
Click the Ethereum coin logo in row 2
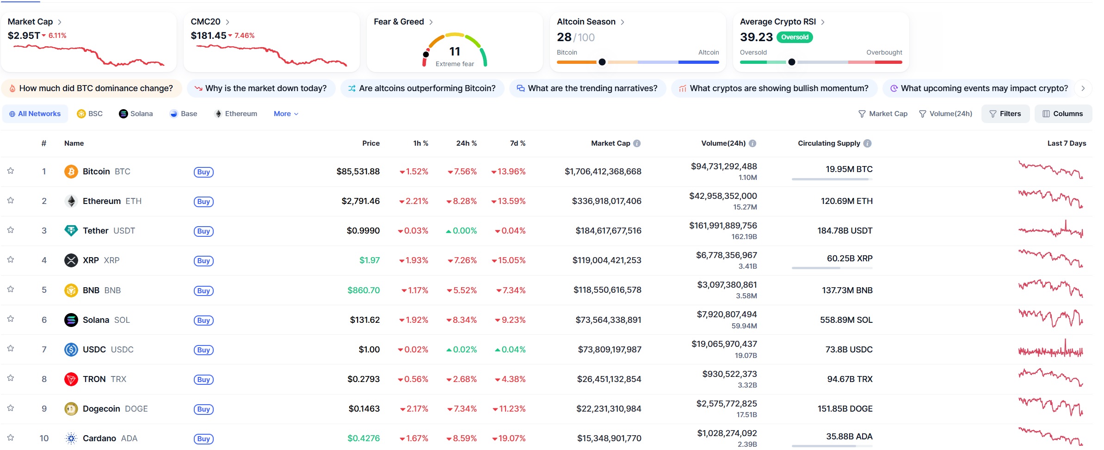click(x=71, y=201)
